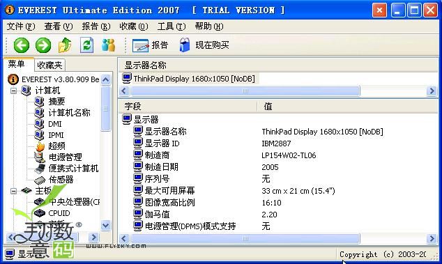Select ThinkPad Display 1680x1050 list entry
The height and width of the screenshot is (264, 442).
(189, 79)
